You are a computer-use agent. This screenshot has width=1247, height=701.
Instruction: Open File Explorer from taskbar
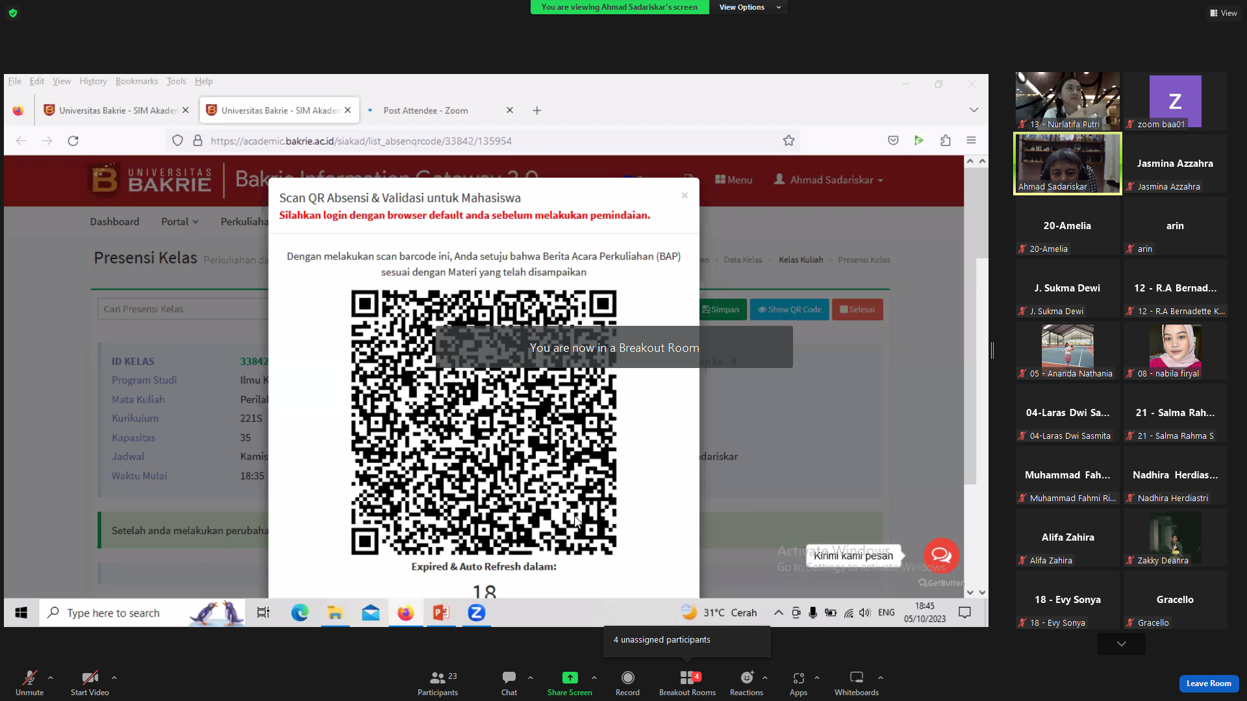(x=335, y=613)
